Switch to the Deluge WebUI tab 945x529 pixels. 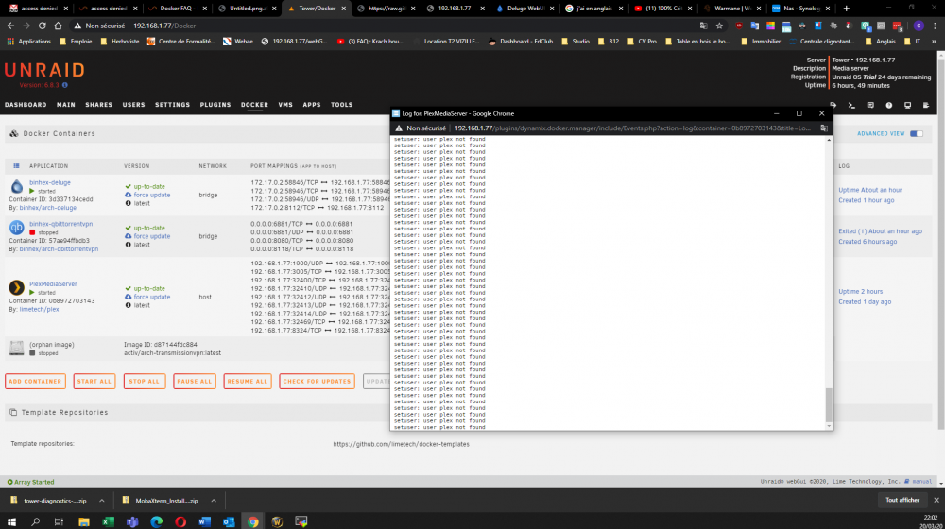coord(524,9)
